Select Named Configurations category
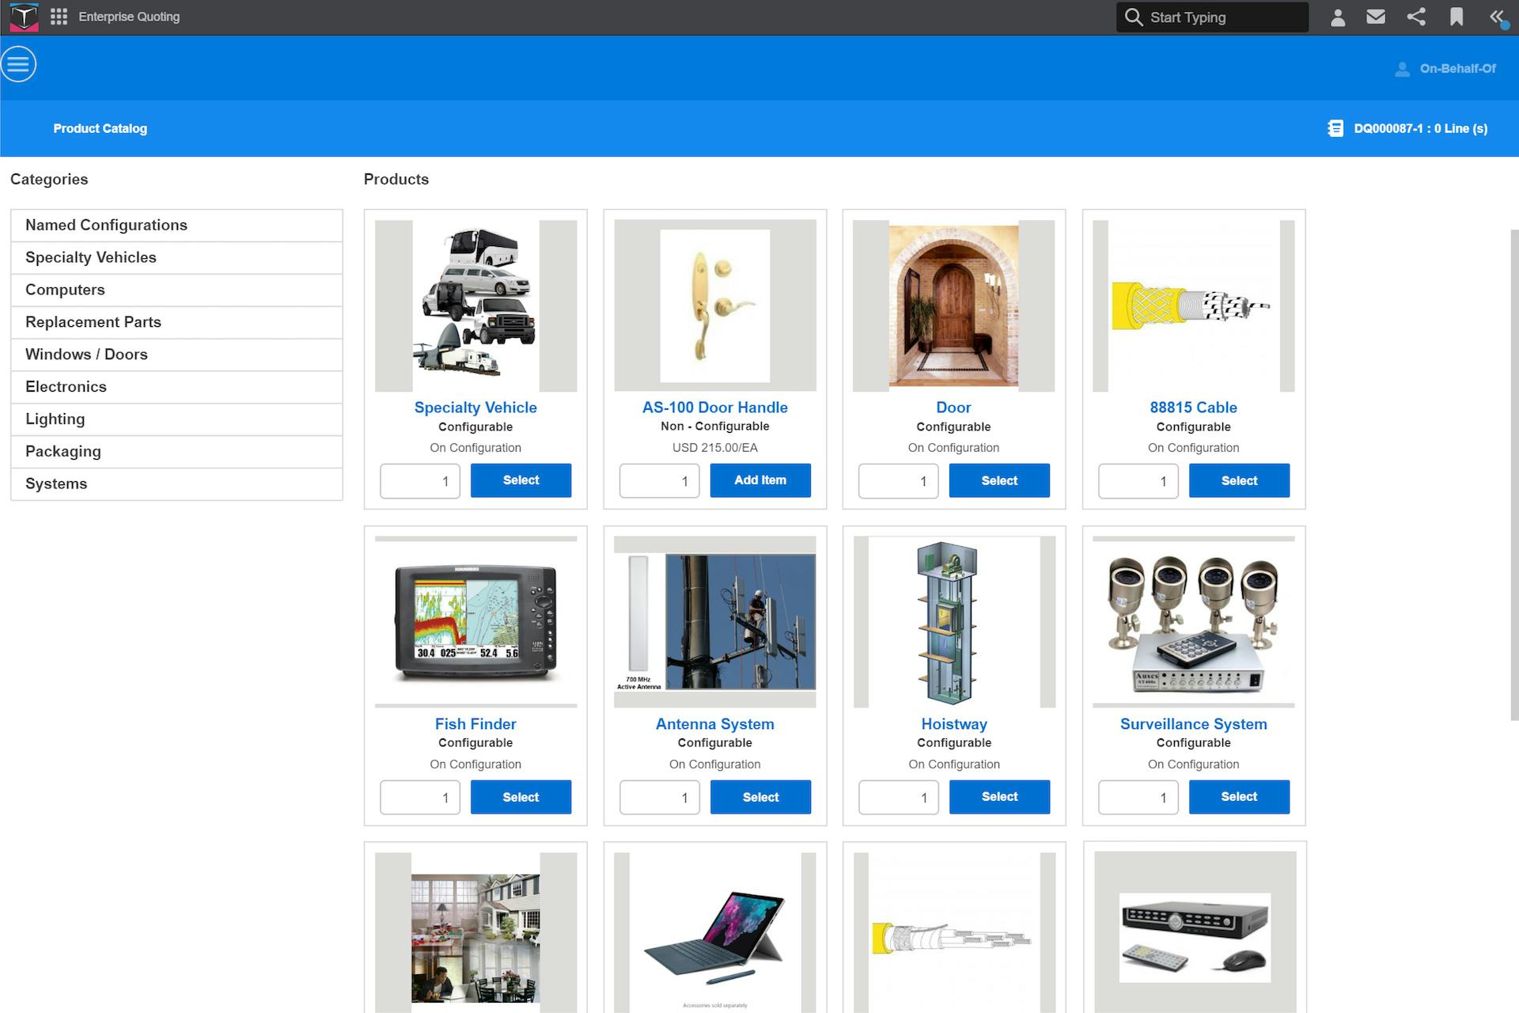Screen dimensions: 1519x1013 point(176,226)
